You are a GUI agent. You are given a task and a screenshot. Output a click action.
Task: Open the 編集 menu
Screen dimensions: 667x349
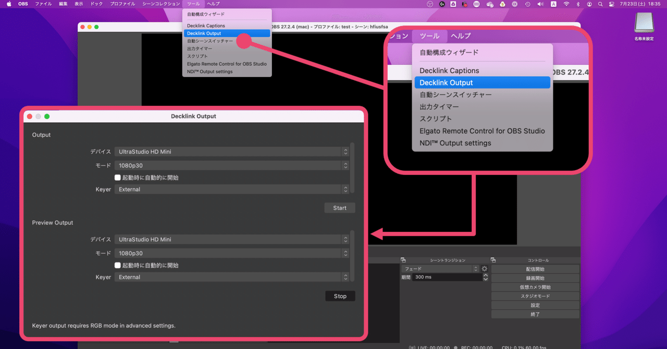(63, 4)
